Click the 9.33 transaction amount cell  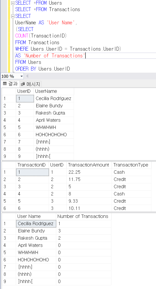coord(89,201)
